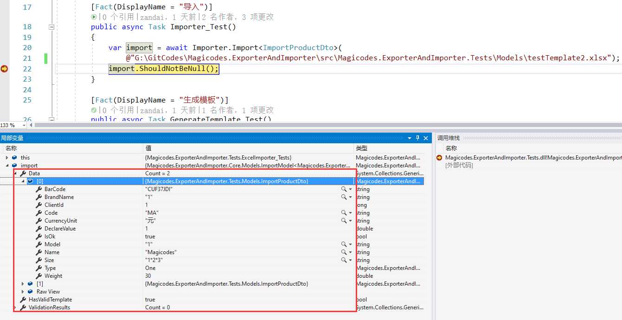Click '2 名作者, 3 项更改' CodeLens link
The image size is (622, 320).
tap(237, 17)
